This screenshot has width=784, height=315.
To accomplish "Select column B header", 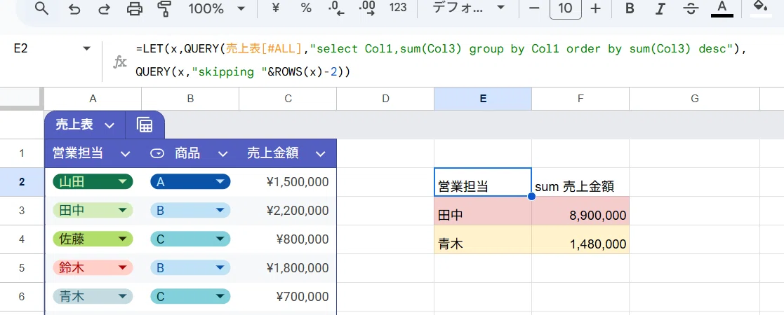I will click(x=190, y=99).
